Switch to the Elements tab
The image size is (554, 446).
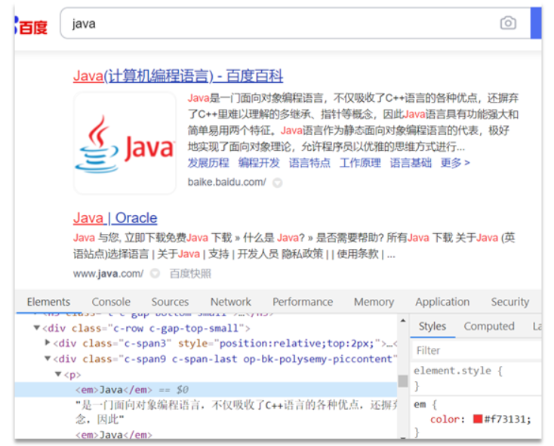click(x=48, y=302)
